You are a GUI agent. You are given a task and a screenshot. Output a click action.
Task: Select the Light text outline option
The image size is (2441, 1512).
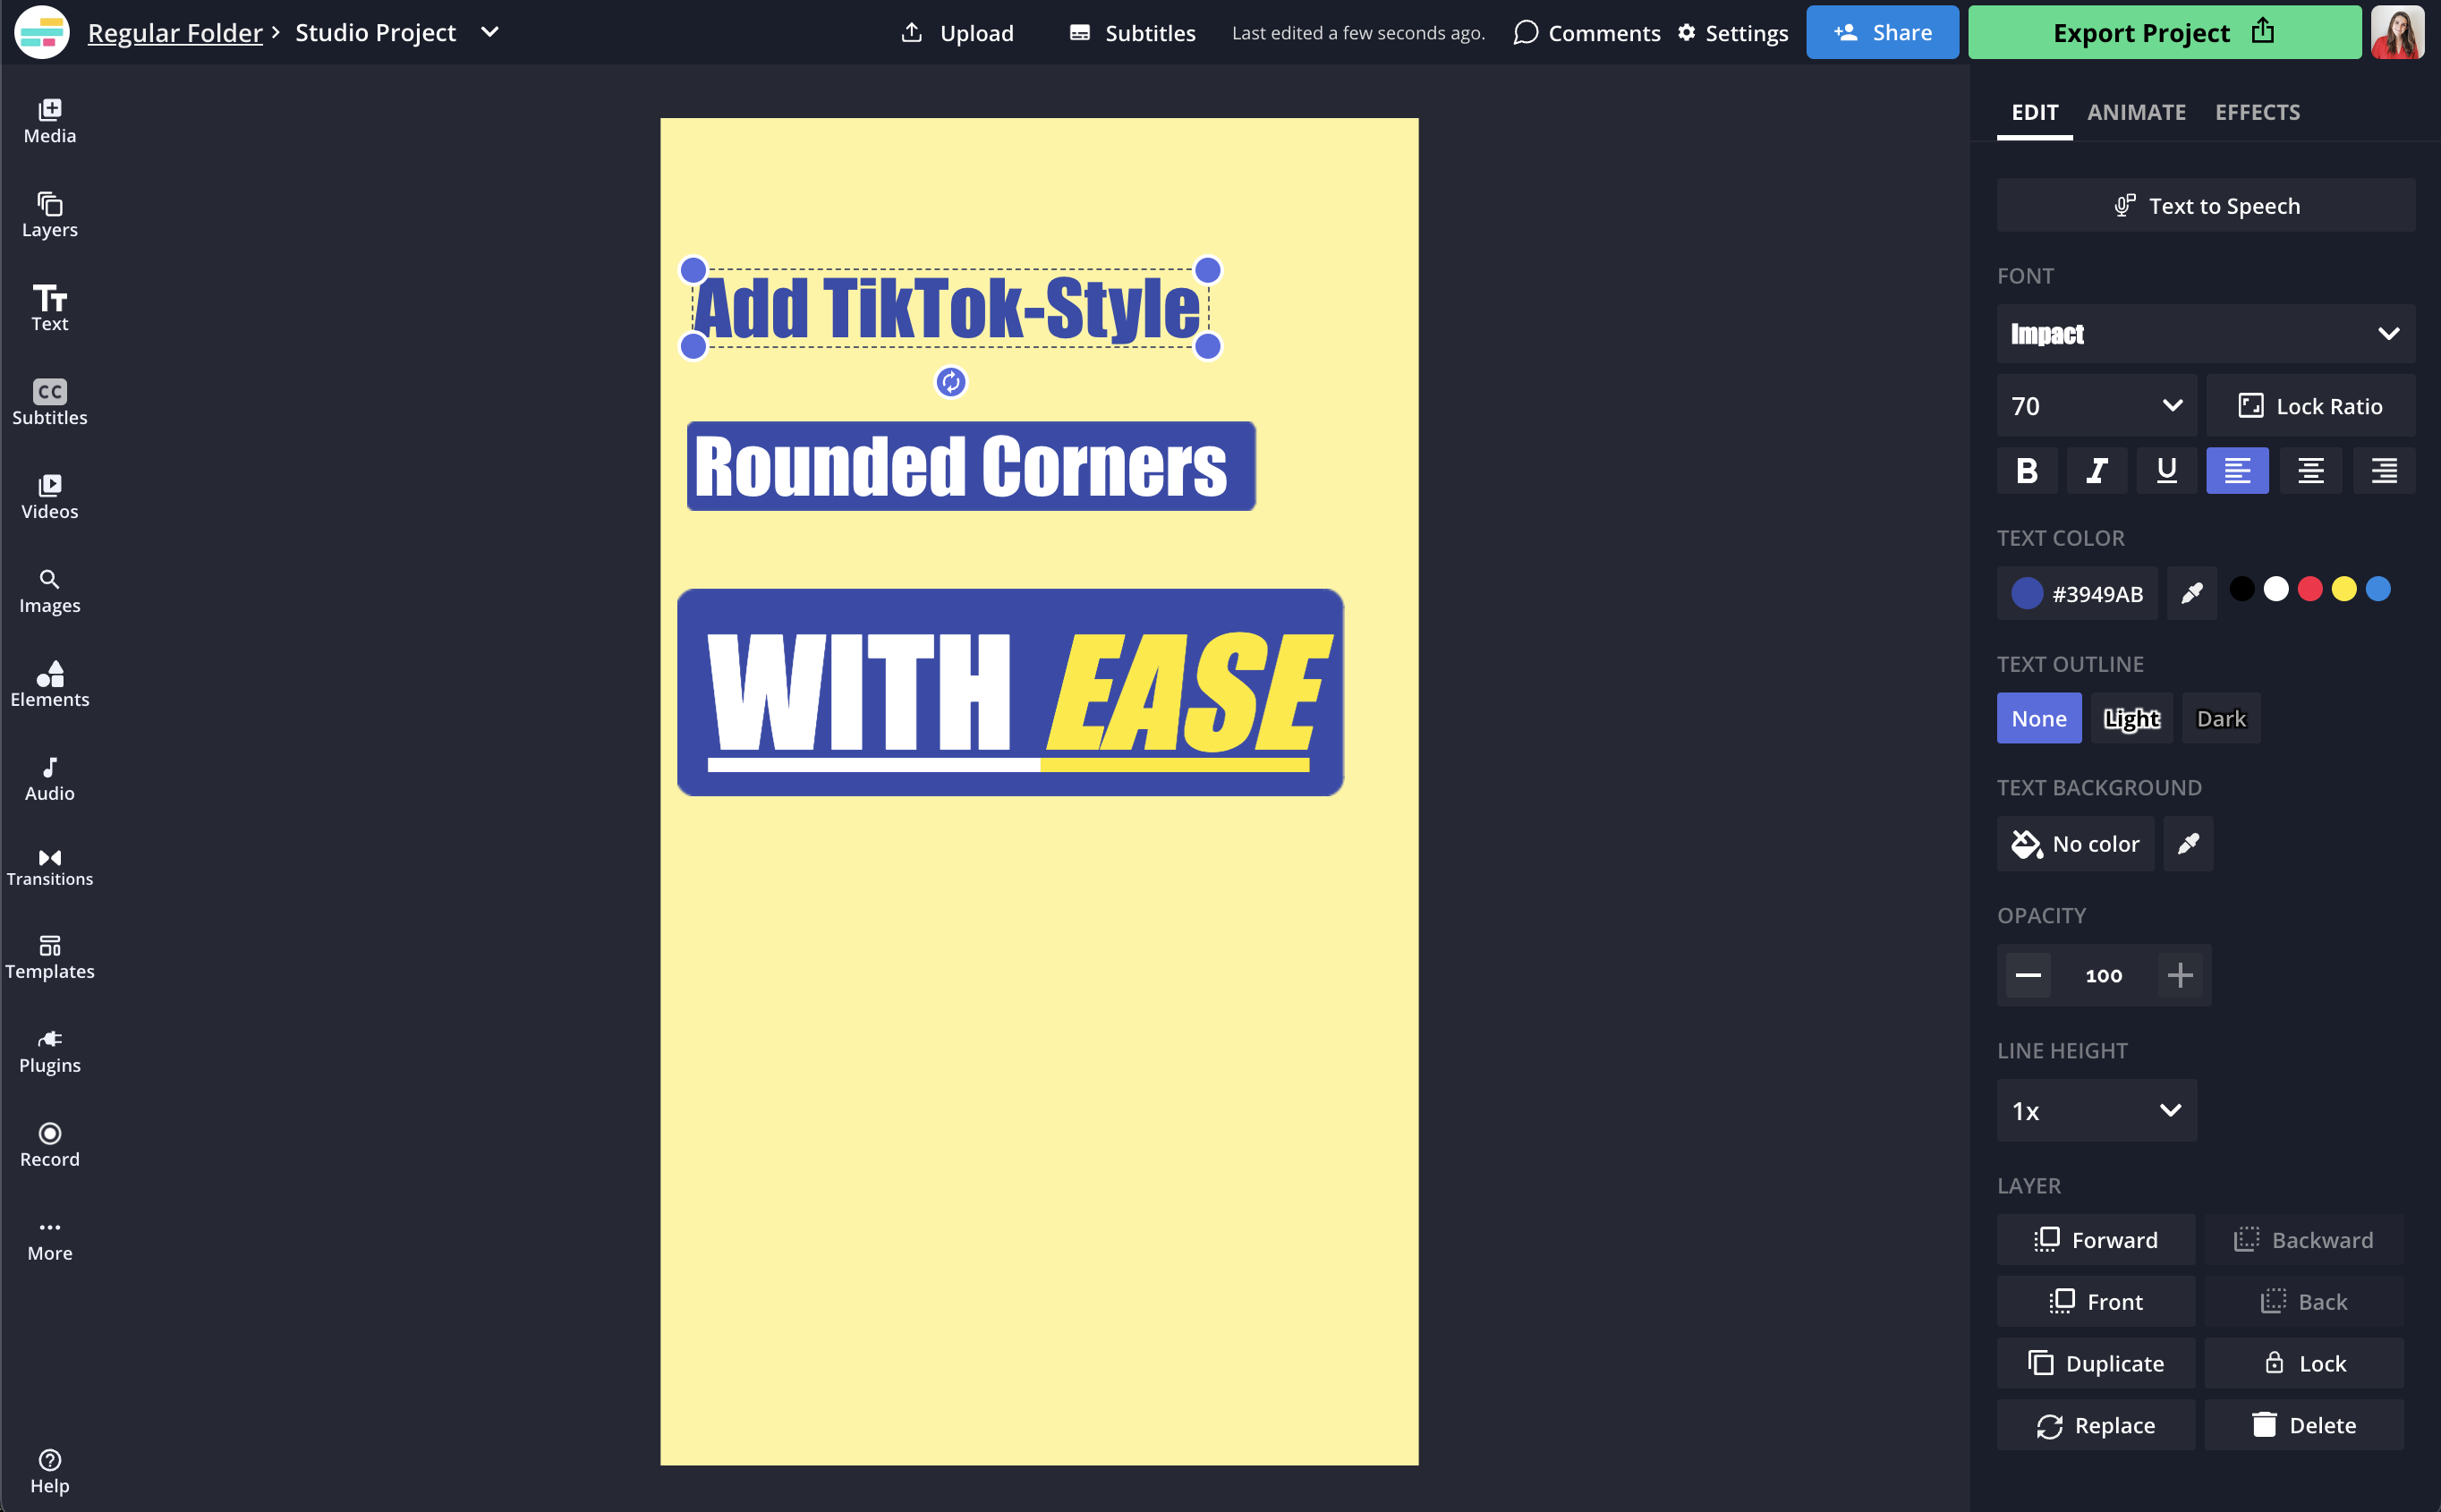(2131, 718)
